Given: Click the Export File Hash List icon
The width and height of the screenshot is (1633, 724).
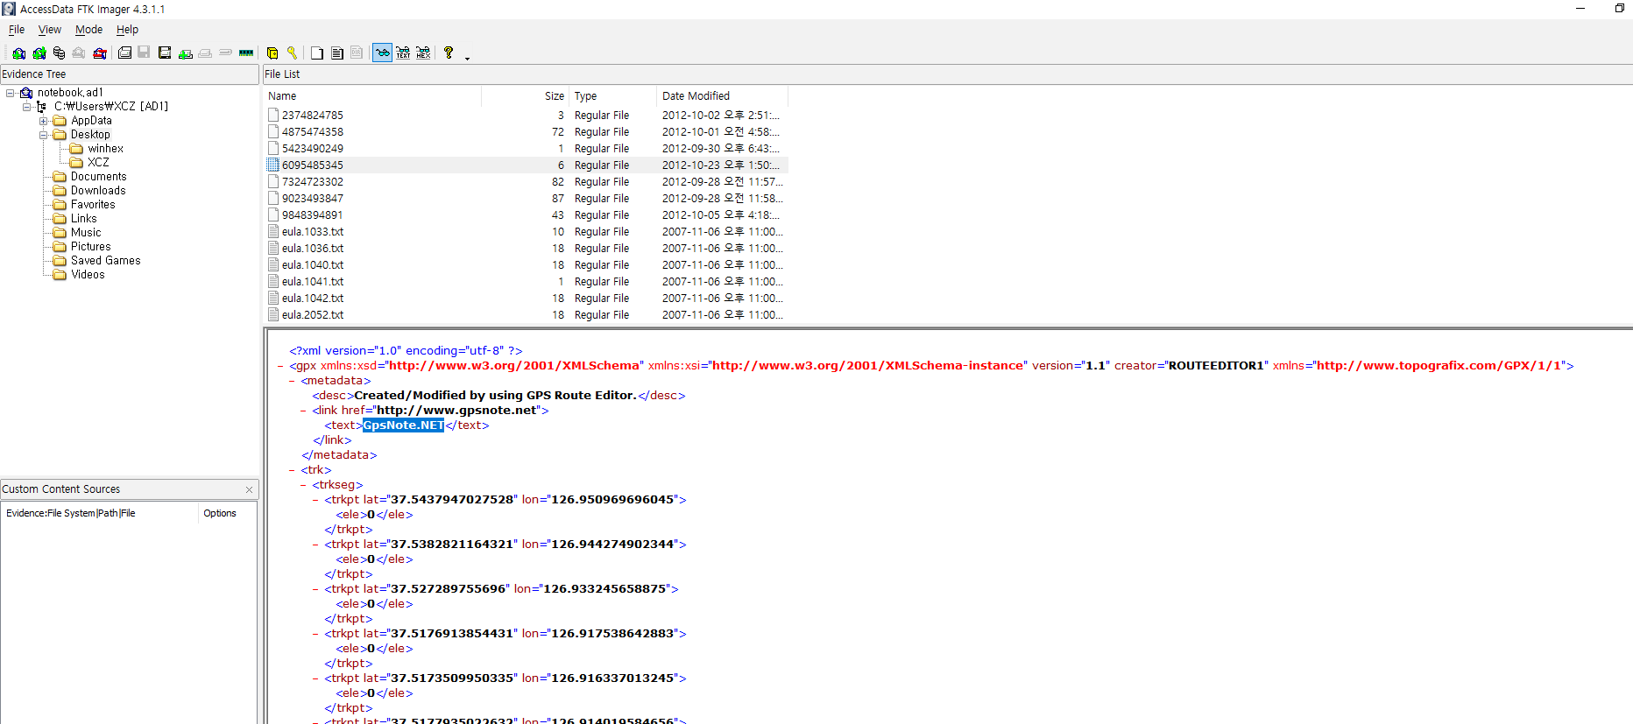Looking at the screenshot, I should pyautogui.click(x=337, y=53).
